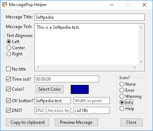Open the Select Color button
This screenshot has height=131, width=153.
tap(50, 89)
